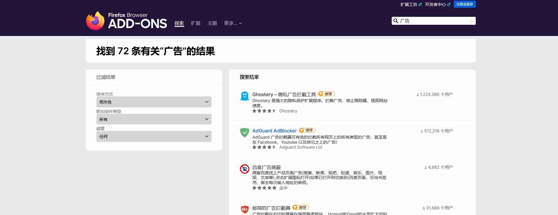This screenshot has width=558, height=215.
Task: Click the 推荐 badge beside AdGuard AdBlocker
Action: 307,130
